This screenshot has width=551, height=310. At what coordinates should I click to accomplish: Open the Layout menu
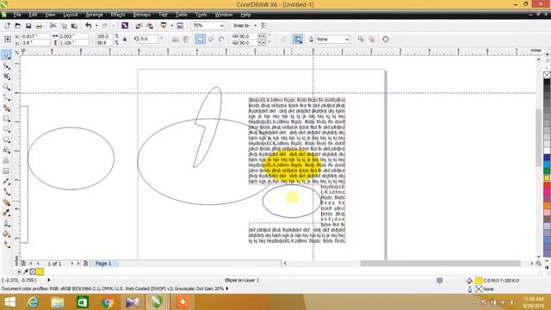coord(71,15)
